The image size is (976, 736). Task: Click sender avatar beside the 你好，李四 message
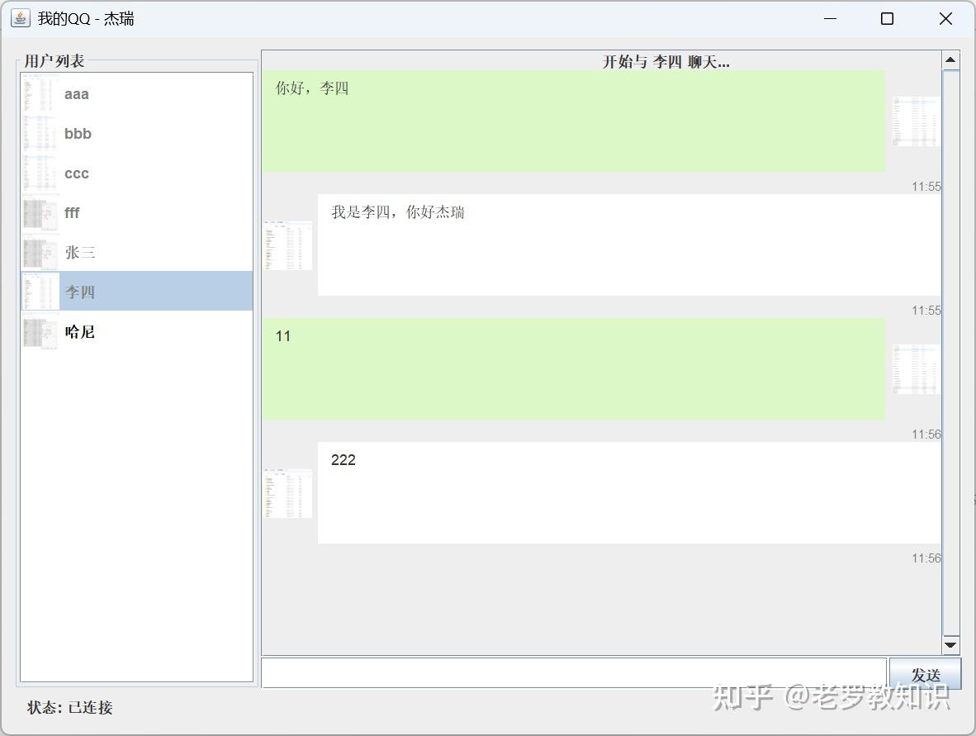click(917, 121)
